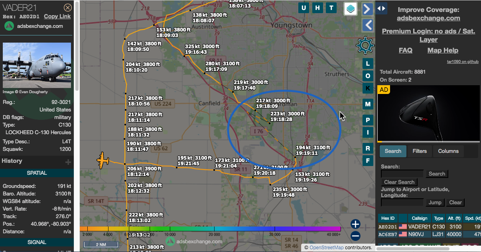Open tar1090 on github link
Viewport: 481px width, 252px height.
point(462,62)
